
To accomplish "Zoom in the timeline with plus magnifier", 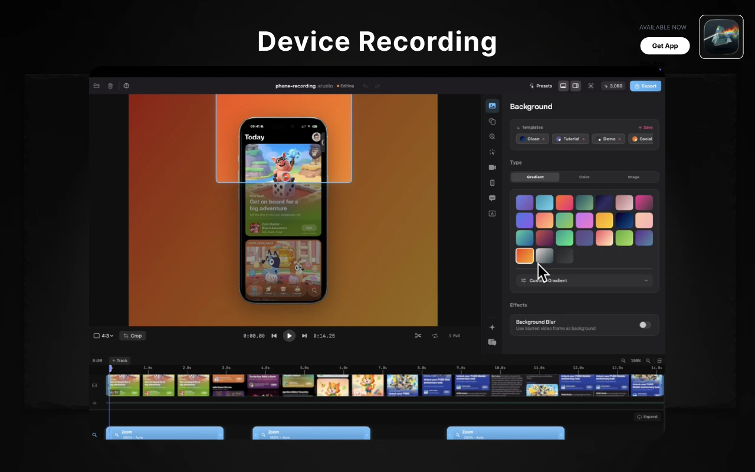I will click(648, 360).
